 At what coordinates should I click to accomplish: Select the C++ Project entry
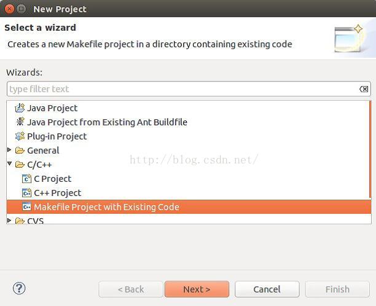coord(58,193)
